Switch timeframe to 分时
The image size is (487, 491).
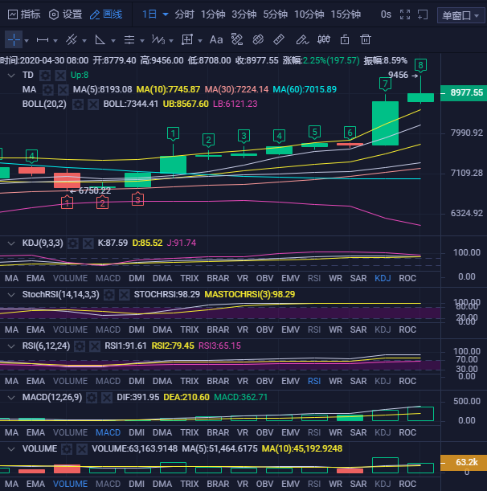pos(184,14)
